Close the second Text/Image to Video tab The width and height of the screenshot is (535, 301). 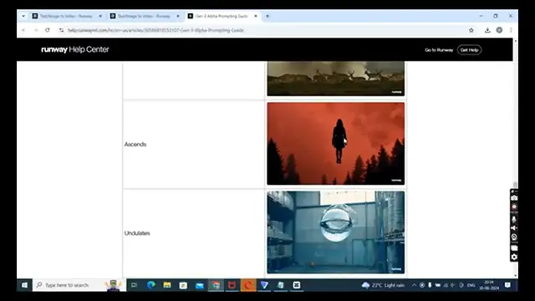pyautogui.click(x=178, y=16)
